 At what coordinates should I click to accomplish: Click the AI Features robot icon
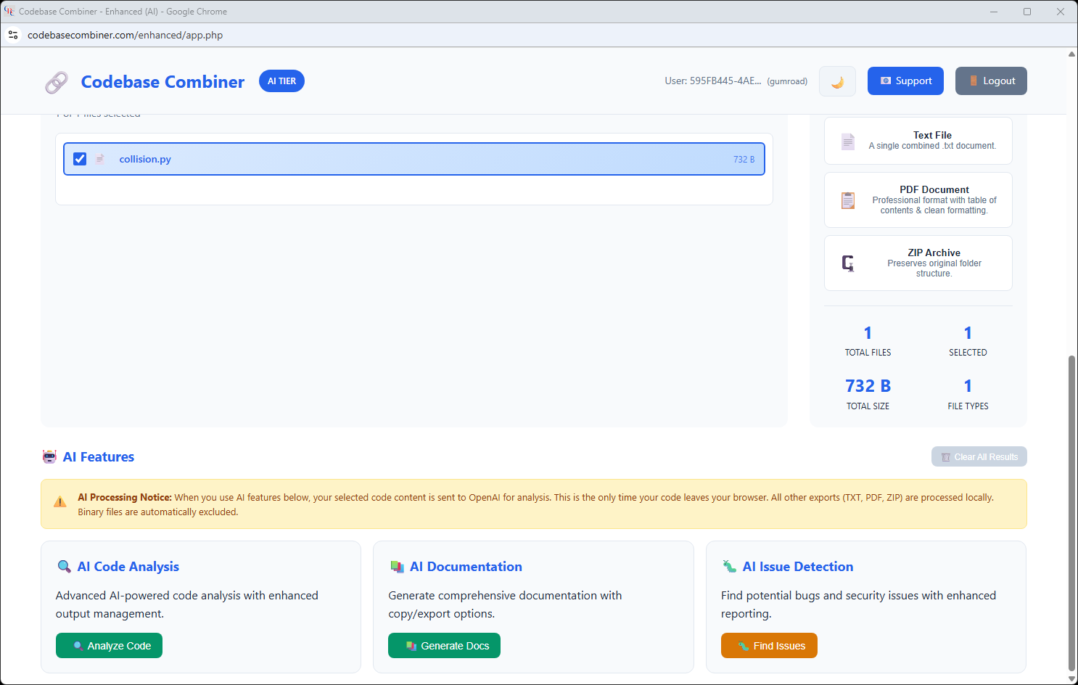tap(49, 456)
